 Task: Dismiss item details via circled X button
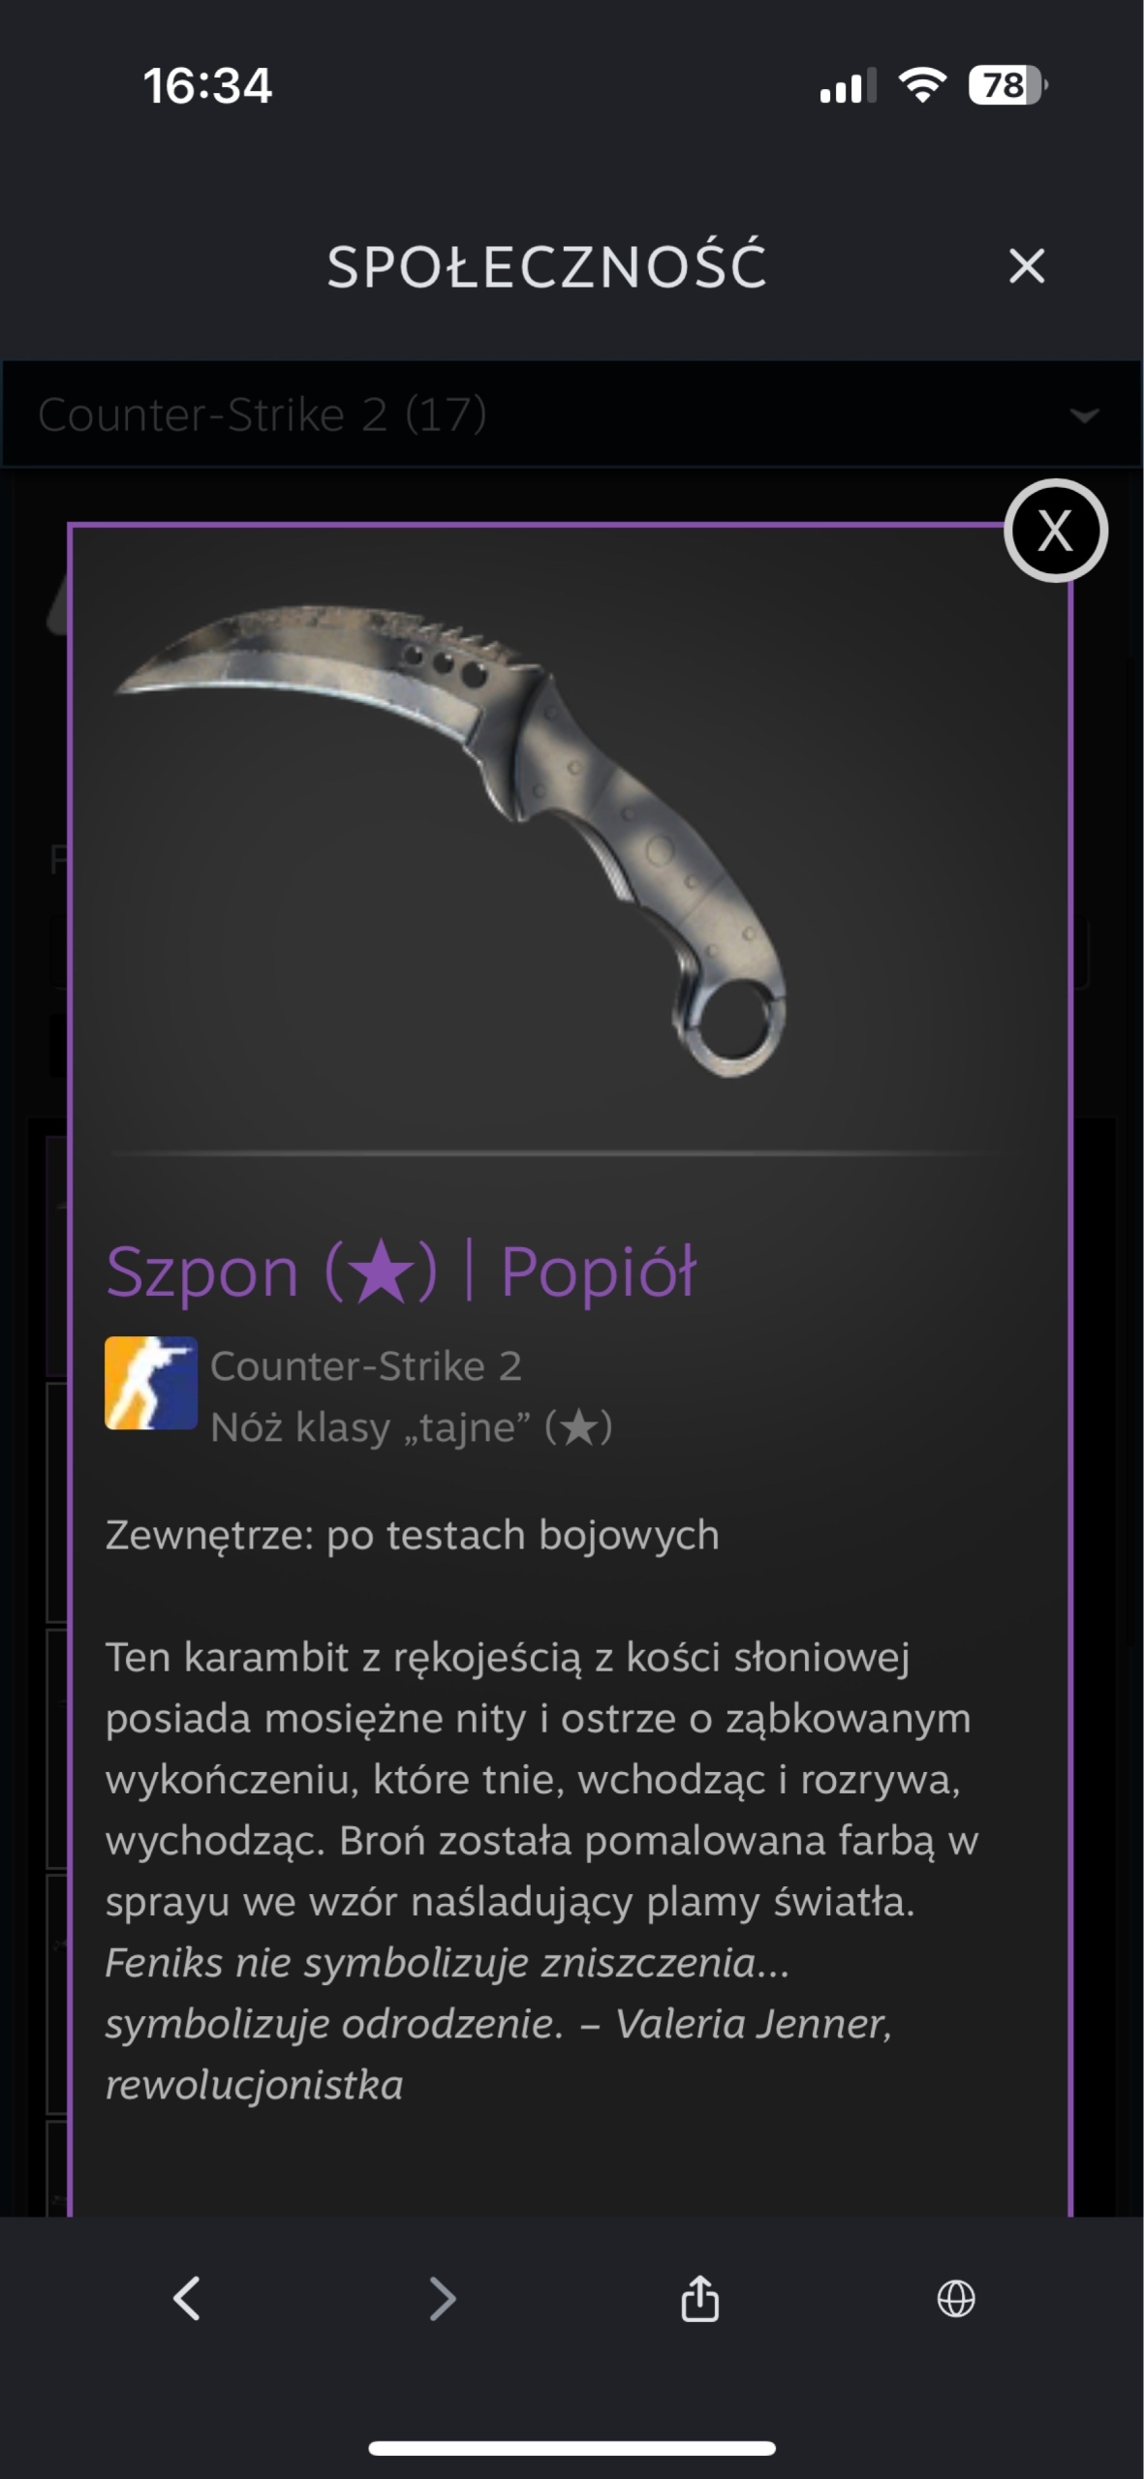pos(1055,531)
